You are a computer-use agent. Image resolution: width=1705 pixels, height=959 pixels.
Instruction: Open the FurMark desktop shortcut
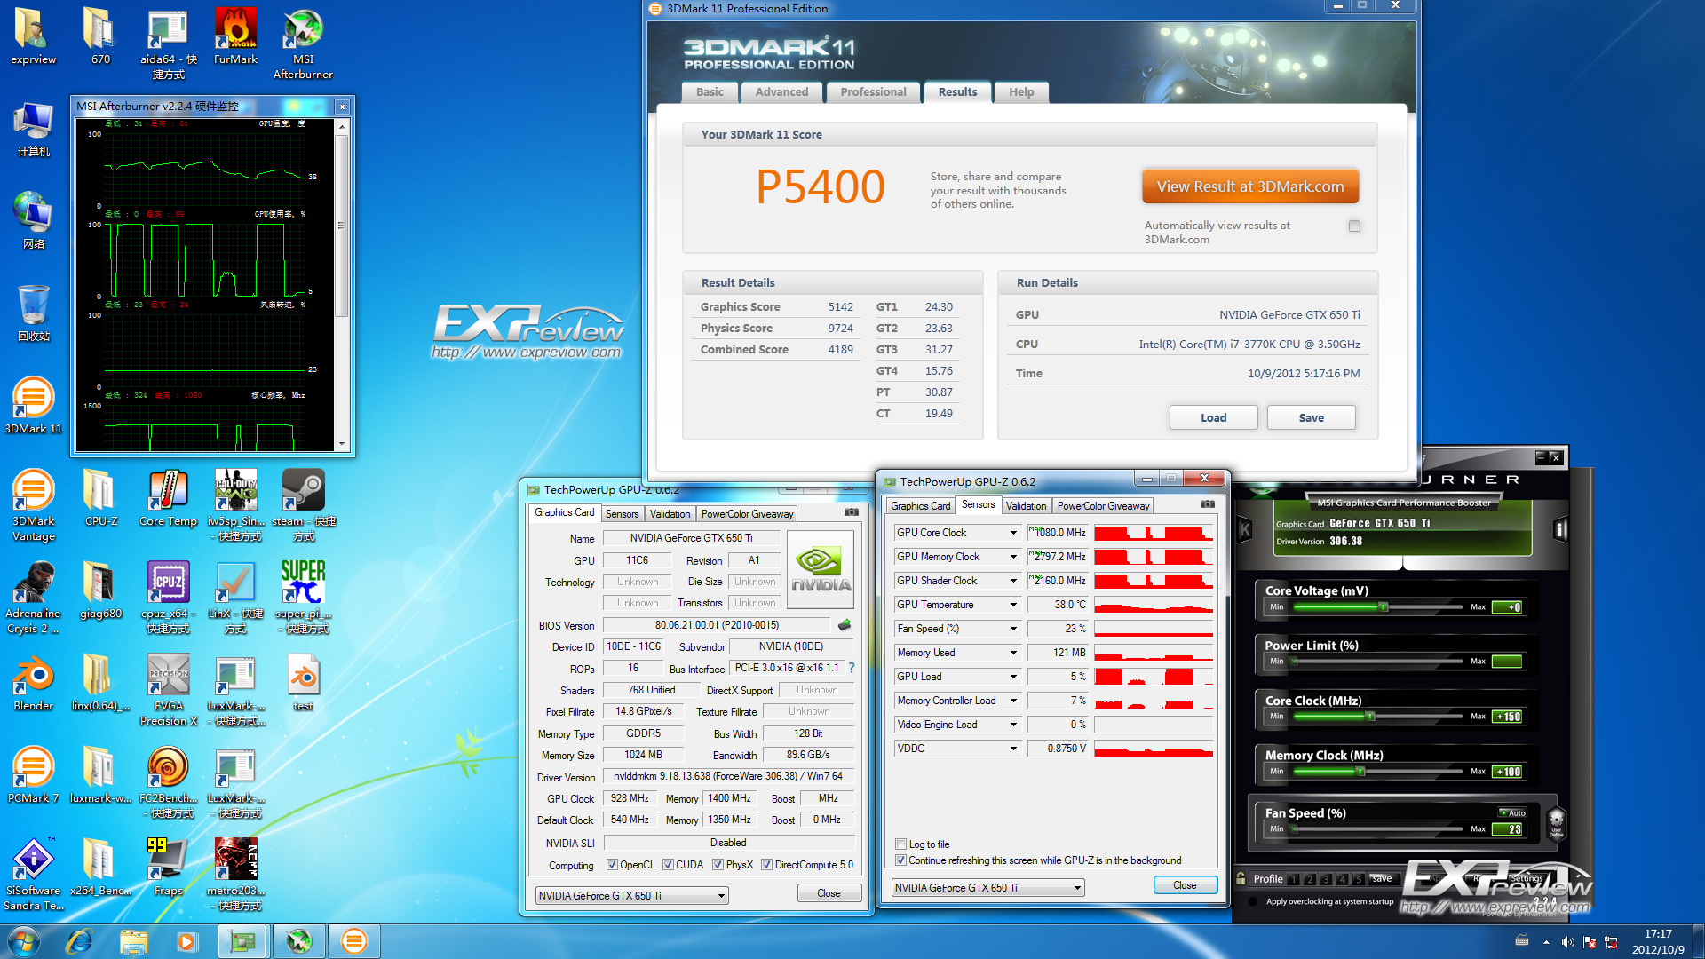coord(235,36)
